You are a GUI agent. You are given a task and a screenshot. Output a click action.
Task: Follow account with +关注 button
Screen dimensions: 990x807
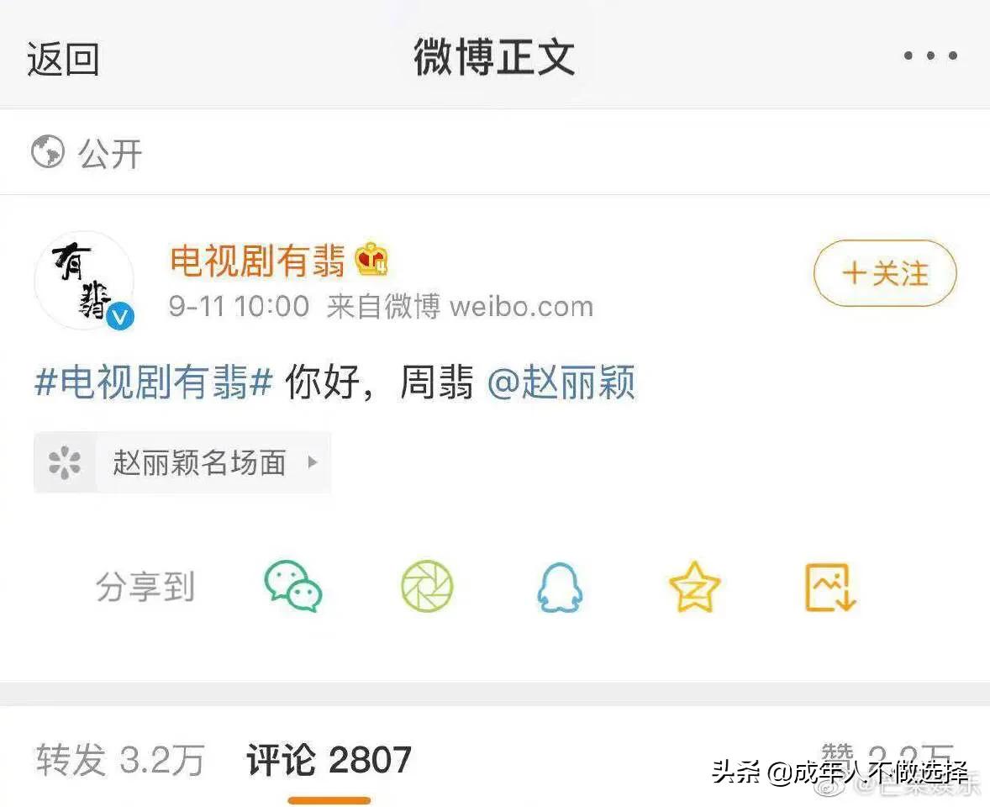pos(885,273)
